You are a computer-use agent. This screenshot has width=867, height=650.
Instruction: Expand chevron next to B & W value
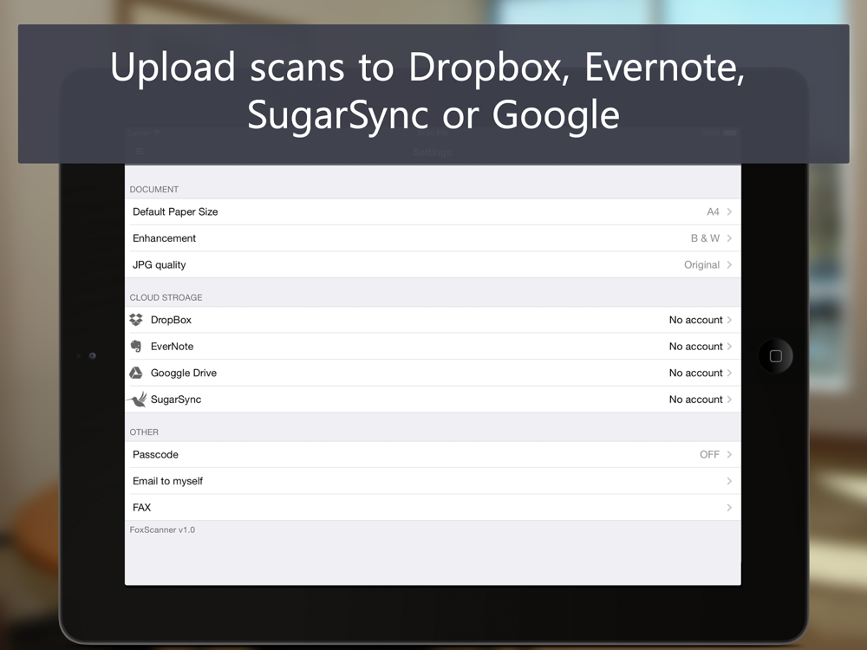point(729,238)
